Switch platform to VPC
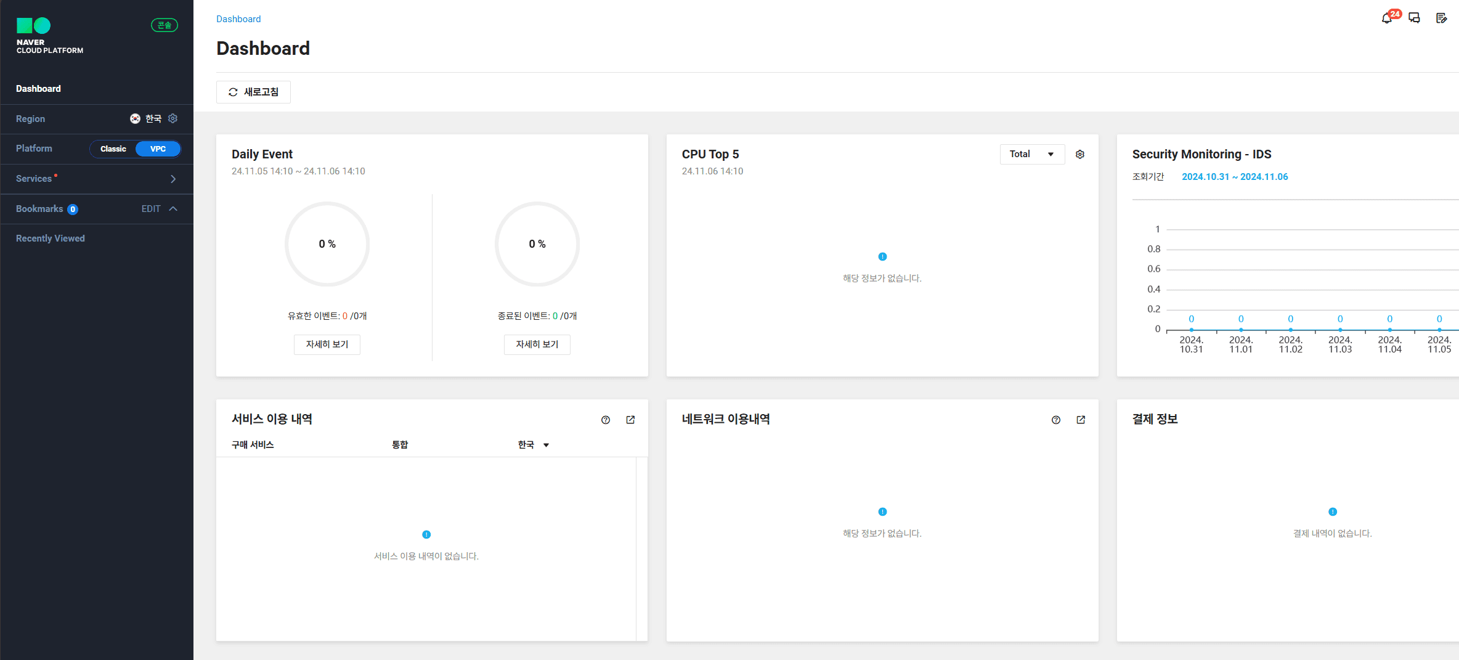 click(158, 149)
